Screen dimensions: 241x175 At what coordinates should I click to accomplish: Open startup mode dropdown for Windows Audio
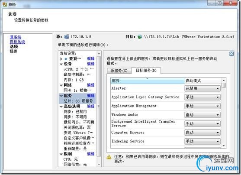[202, 115]
